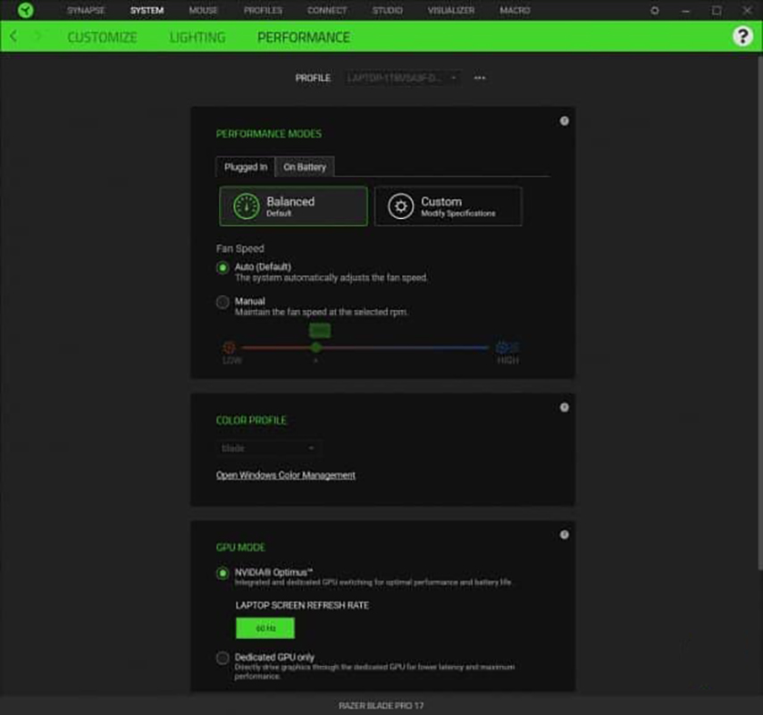Open the Studio menu
Image resolution: width=763 pixels, height=715 pixels.
click(388, 10)
